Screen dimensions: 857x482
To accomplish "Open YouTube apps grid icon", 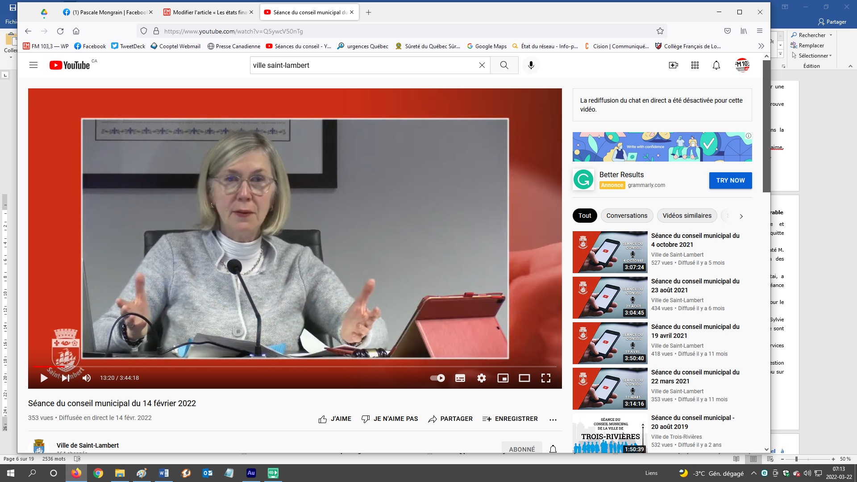I will [695, 65].
